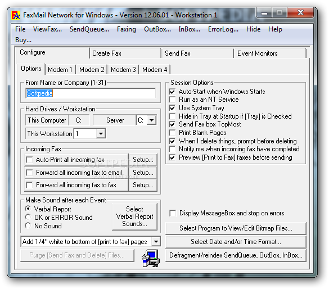Enable Print Blank Pages checkbox

(x=172, y=133)
